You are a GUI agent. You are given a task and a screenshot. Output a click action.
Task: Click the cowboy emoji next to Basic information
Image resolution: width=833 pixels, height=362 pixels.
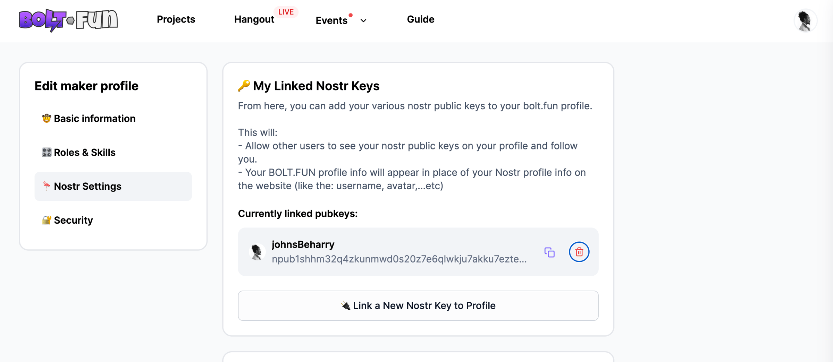click(46, 119)
